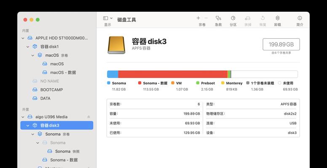Click the yellow minimize window button
327x168 pixels.
point(31,20)
